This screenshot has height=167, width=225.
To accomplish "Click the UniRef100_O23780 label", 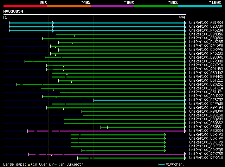I will (x=206, y=27).
